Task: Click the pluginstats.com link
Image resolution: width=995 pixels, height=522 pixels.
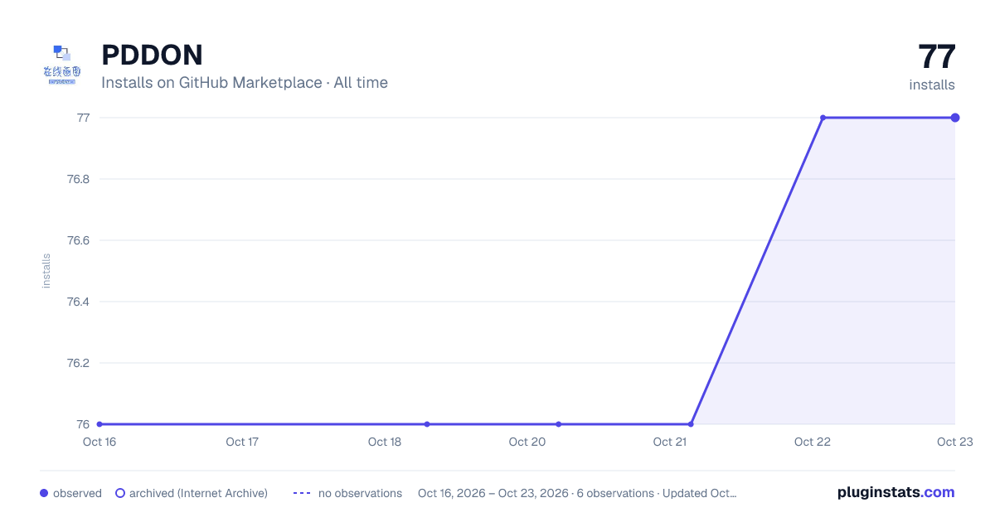Action: (x=895, y=492)
